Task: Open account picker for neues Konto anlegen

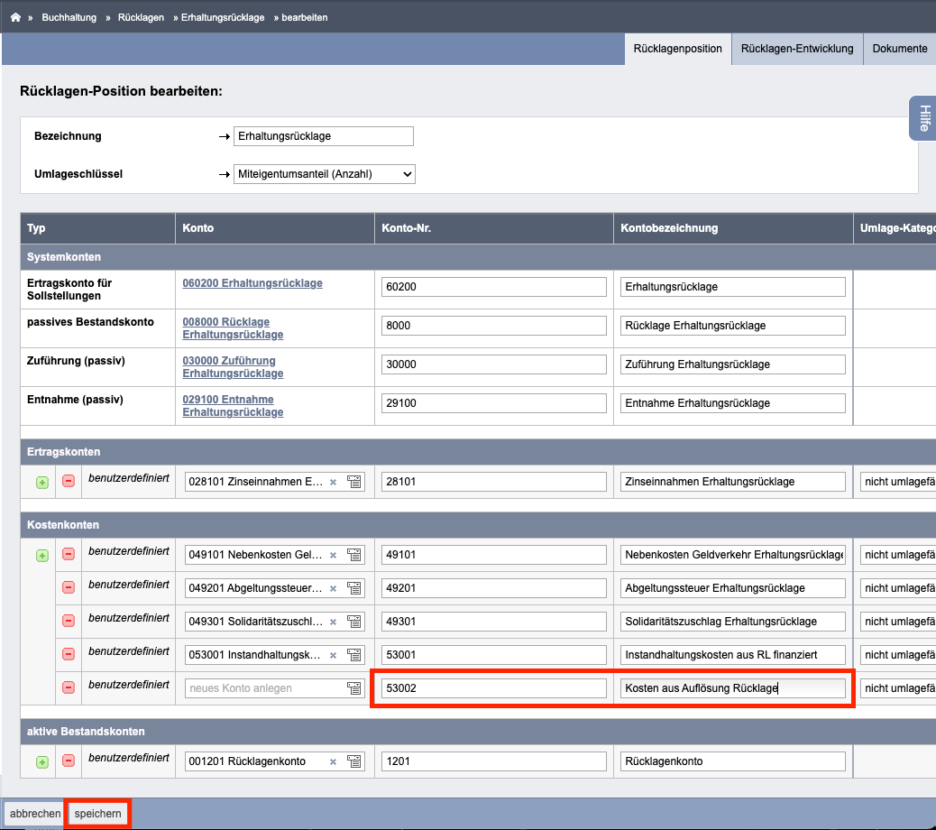Action: [354, 688]
